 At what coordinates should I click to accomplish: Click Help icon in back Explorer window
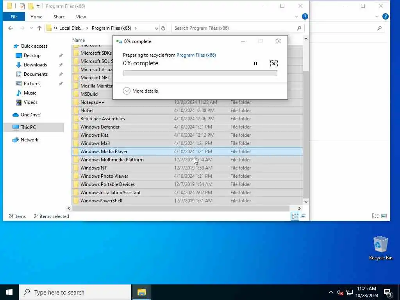pos(386,16)
